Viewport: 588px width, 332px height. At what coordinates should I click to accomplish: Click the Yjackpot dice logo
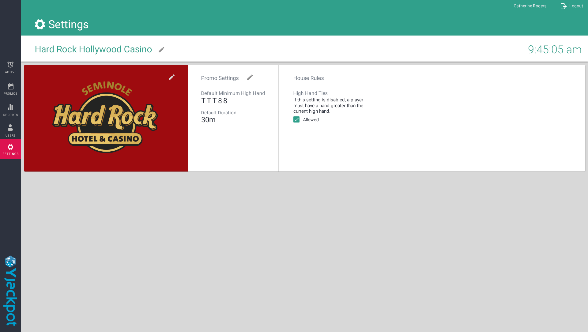coord(10,262)
